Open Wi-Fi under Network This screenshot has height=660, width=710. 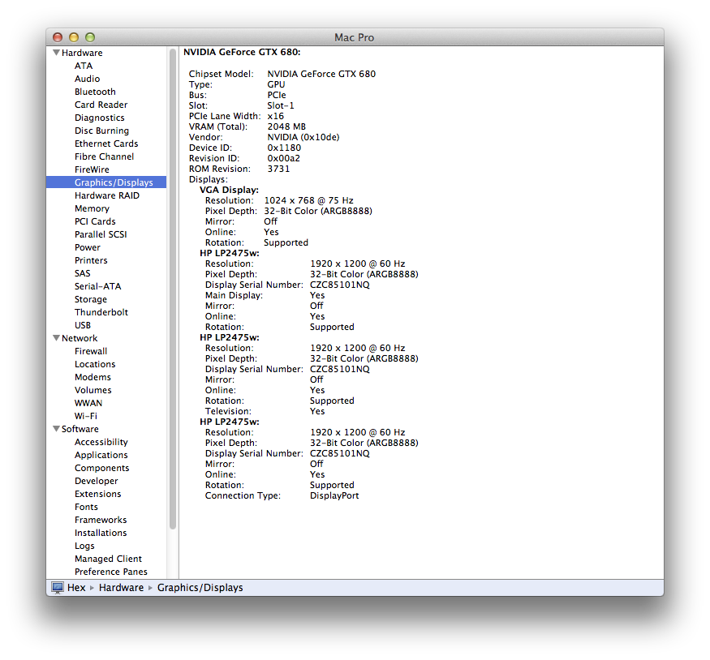[x=85, y=416]
